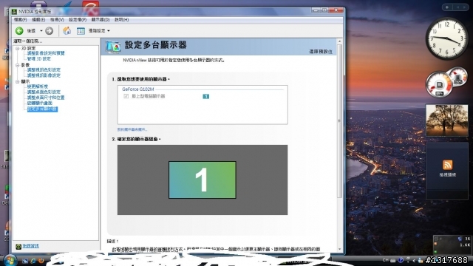This screenshot has width=473, height=266.
Task: Click the scrollbar down arrow in content pane
Action: (340, 250)
